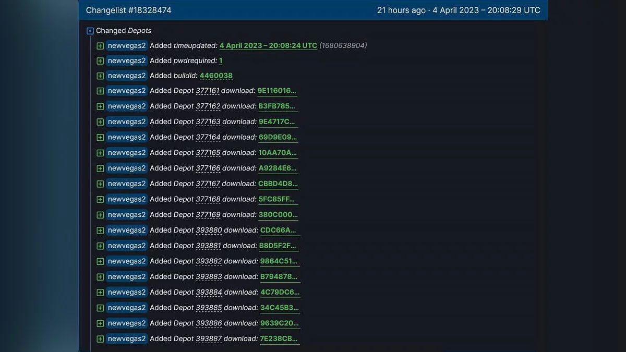Click download hash B8D5F2F…

[x=280, y=246]
